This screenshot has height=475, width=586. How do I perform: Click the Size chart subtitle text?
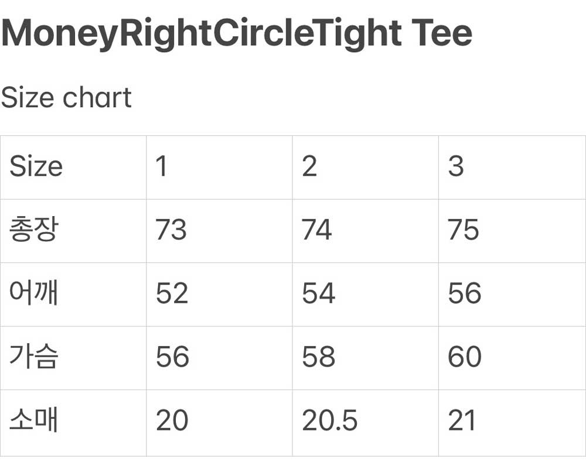[66, 97]
